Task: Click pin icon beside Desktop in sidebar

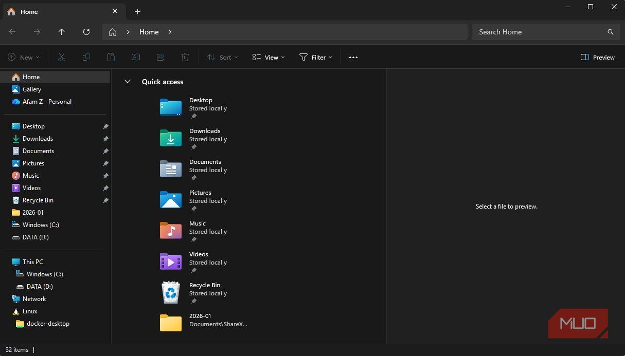Action: click(105, 126)
